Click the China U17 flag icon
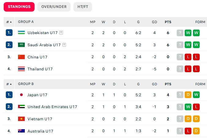This screenshot has width=207, height=138. (x=21, y=57)
